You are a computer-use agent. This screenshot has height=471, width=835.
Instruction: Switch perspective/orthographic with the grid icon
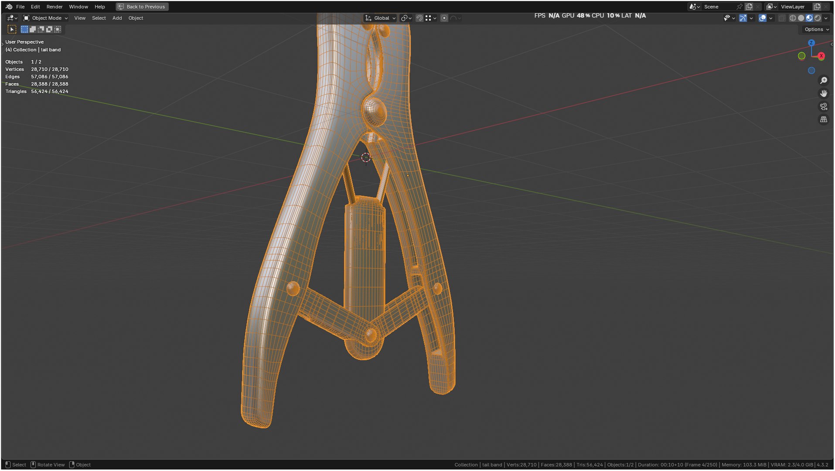pyautogui.click(x=824, y=119)
